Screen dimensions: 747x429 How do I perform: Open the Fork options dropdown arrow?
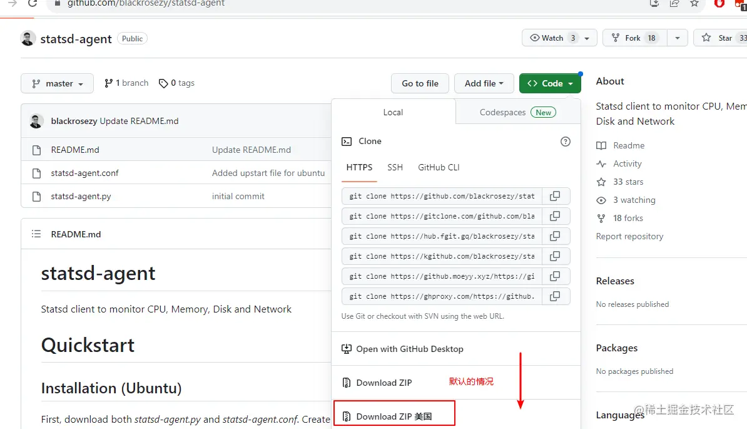click(677, 38)
